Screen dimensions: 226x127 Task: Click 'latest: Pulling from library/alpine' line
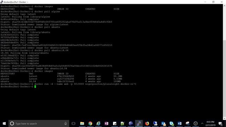click(x=25, y=17)
